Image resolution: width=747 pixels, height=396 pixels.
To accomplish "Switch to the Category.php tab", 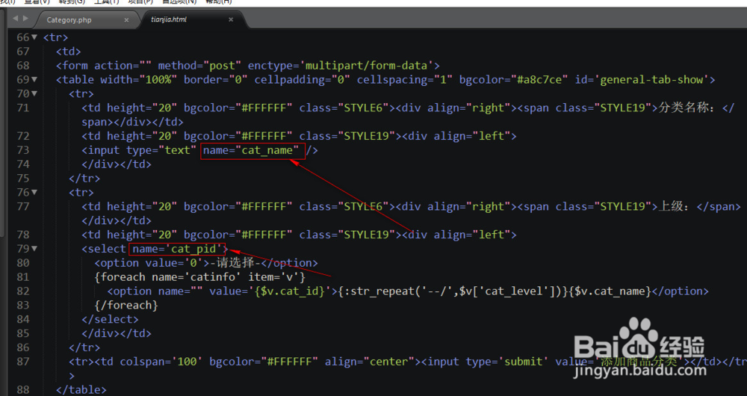I will tap(69, 20).
